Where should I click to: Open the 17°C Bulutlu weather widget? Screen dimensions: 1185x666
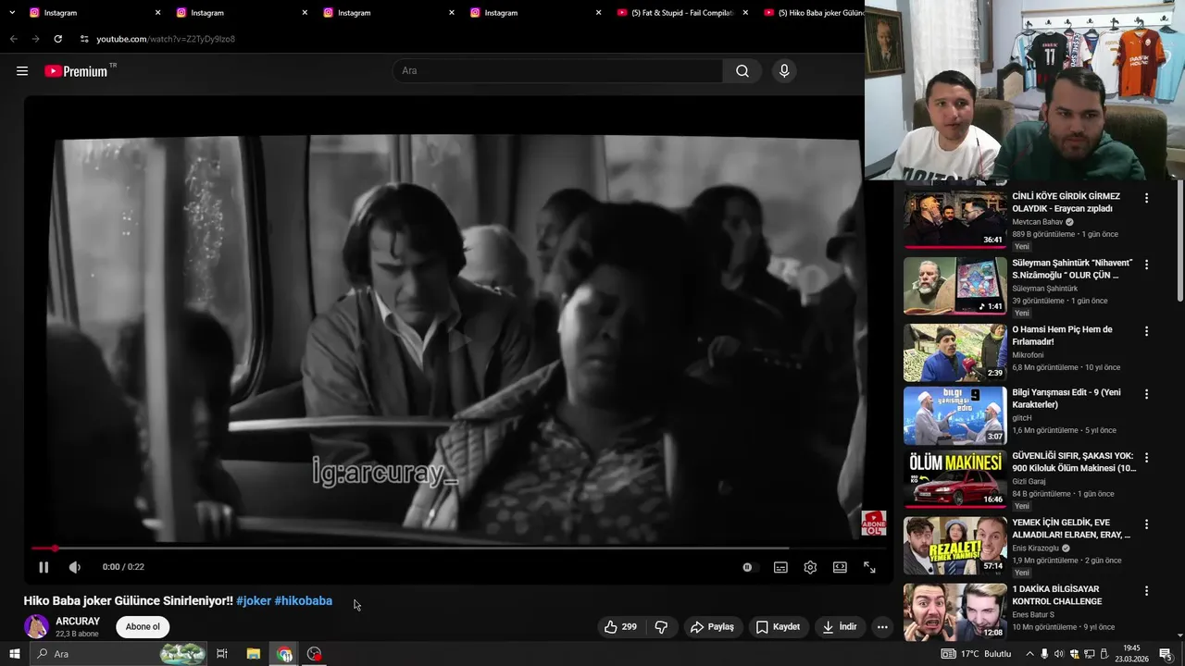pyautogui.click(x=976, y=654)
